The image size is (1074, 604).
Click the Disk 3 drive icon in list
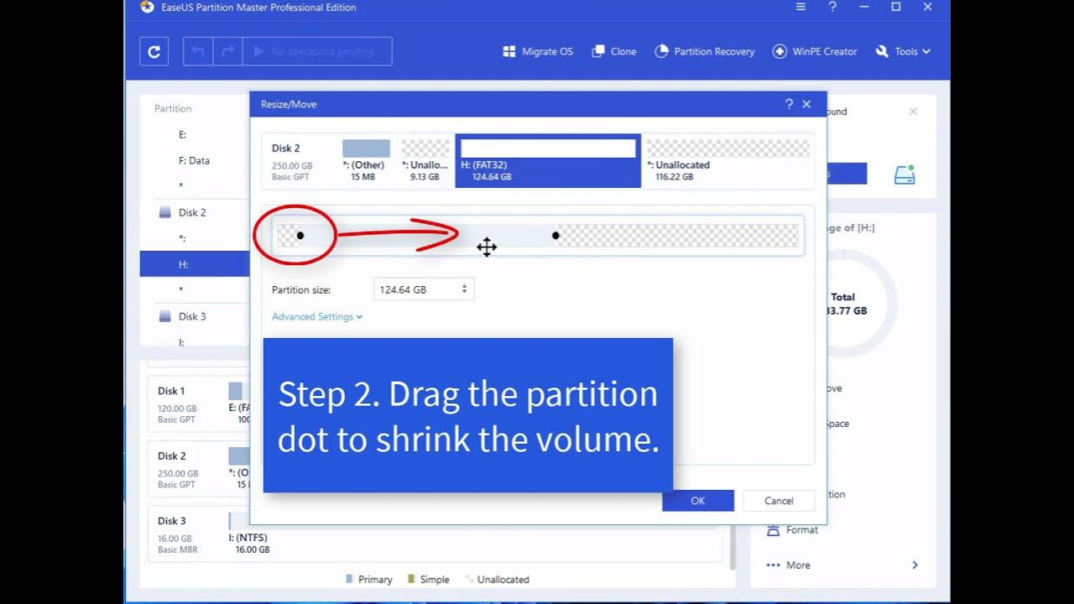165,316
